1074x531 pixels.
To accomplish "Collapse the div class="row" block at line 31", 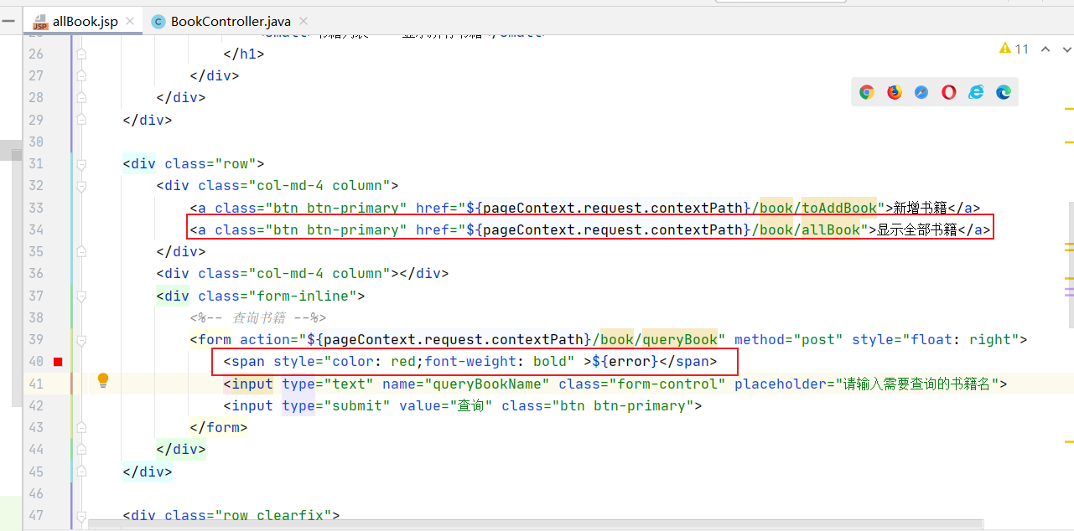I will pos(81,163).
